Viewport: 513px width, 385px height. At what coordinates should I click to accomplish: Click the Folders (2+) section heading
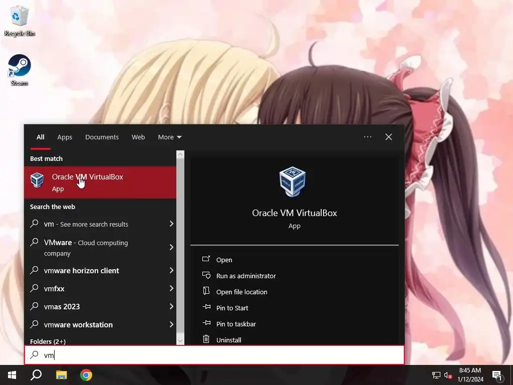tap(48, 341)
